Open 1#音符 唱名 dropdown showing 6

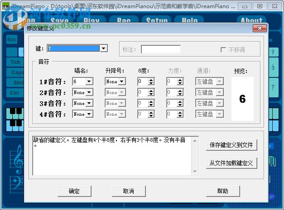pos(89,81)
